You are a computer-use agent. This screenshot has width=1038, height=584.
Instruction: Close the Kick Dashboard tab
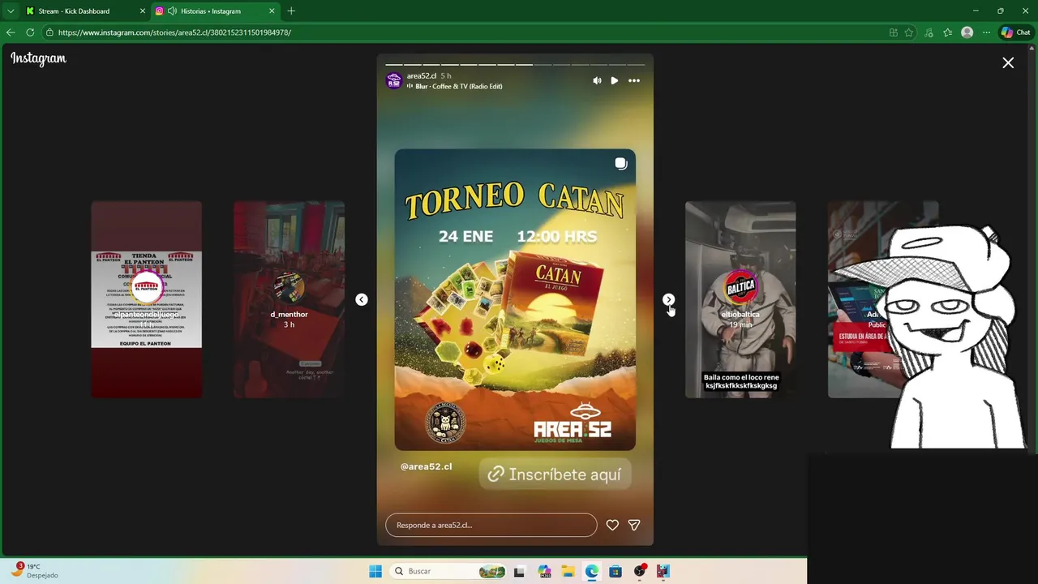143,11
